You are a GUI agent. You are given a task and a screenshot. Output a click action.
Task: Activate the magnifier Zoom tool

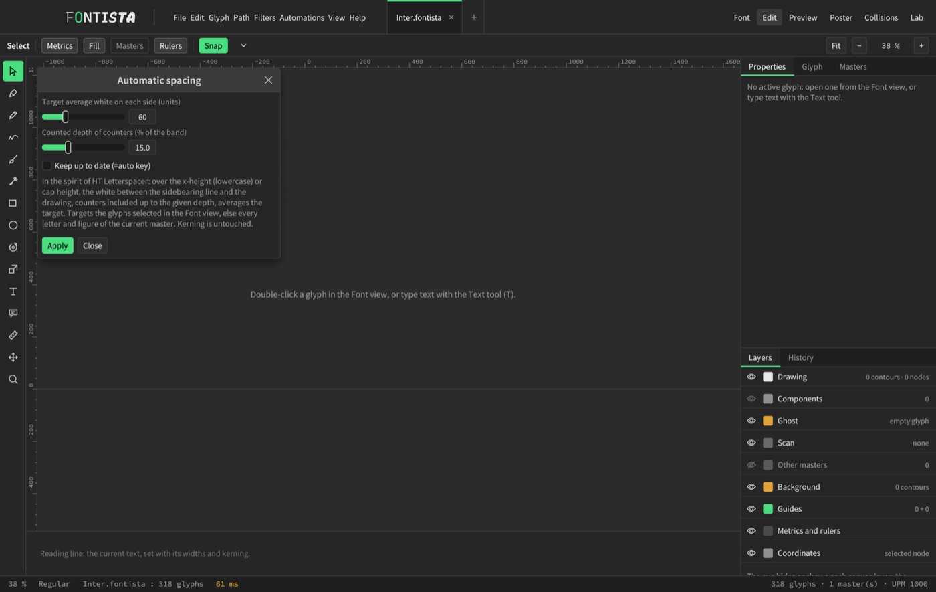pyautogui.click(x=13, y=379)
